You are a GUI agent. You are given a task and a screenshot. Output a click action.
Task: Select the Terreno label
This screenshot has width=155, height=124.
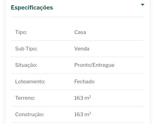25,98
